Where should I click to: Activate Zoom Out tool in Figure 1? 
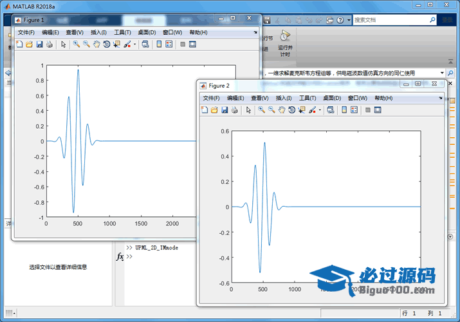tap(86, 44)
